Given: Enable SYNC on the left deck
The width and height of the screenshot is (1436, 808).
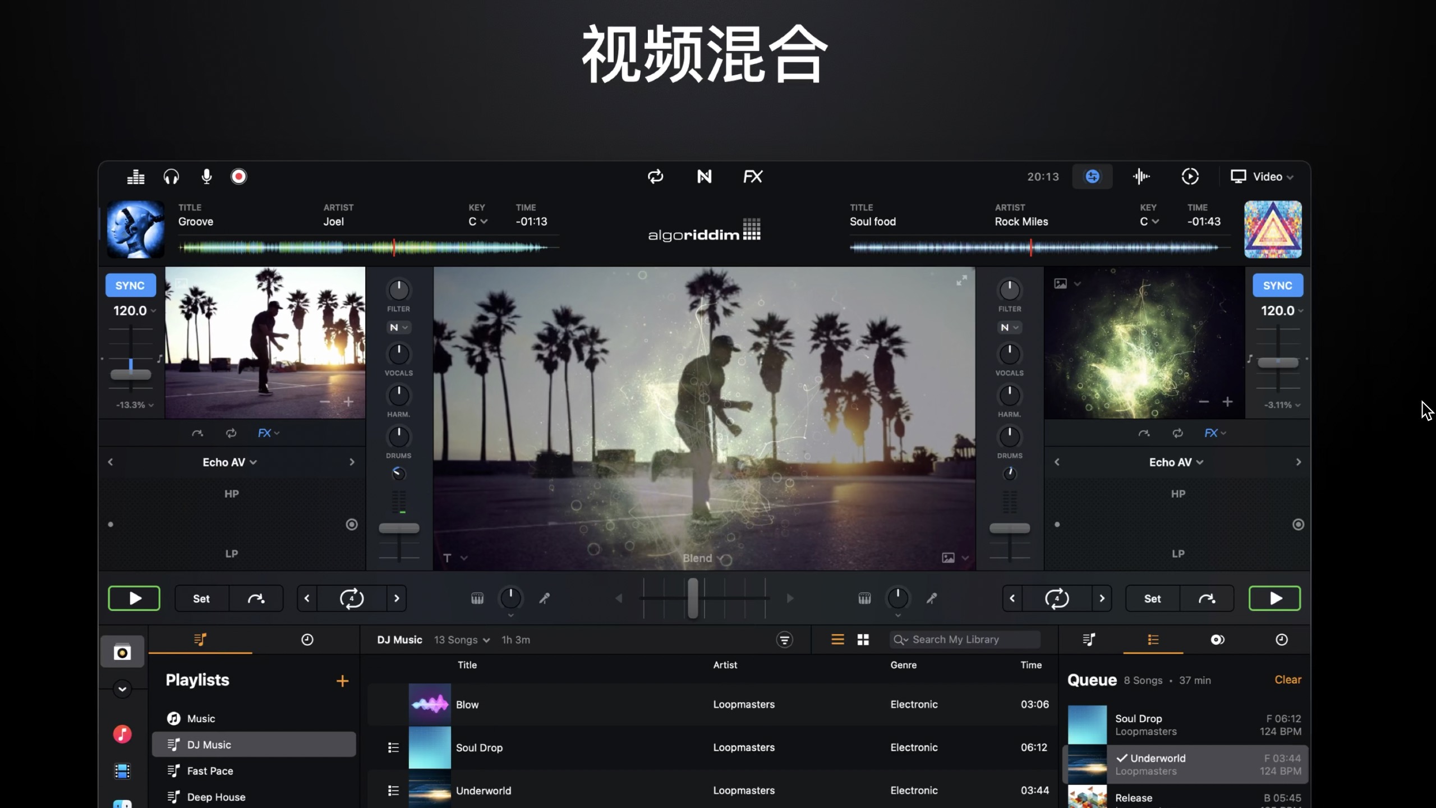Looking at the screenshot, I should coord(130,284).
